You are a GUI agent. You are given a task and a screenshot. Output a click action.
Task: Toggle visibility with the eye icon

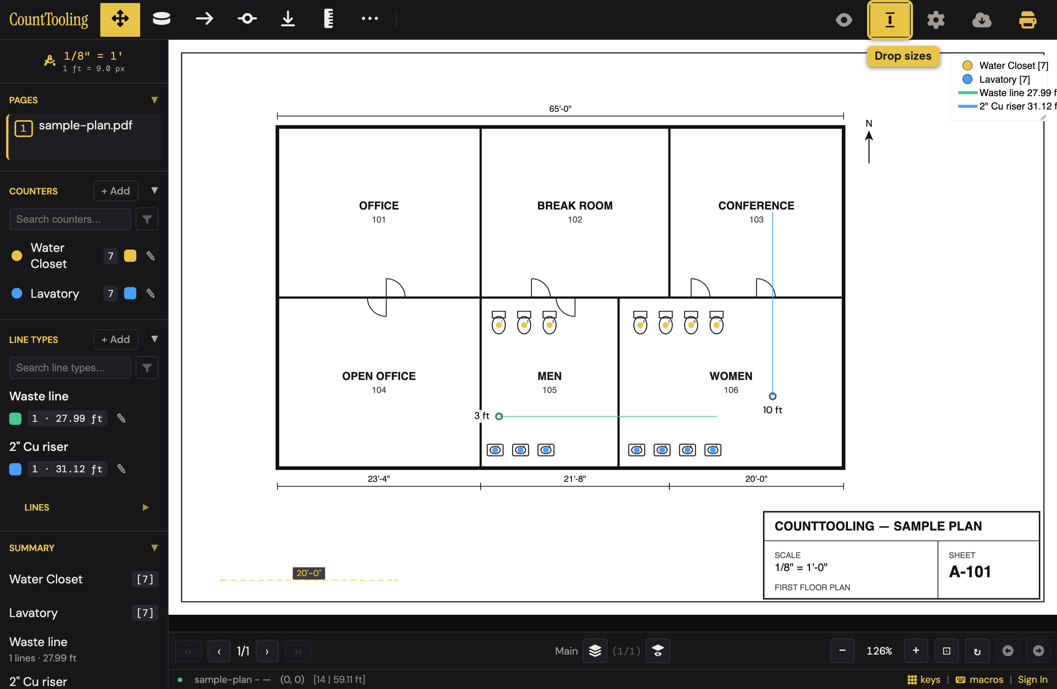click(x=844, y=20)
